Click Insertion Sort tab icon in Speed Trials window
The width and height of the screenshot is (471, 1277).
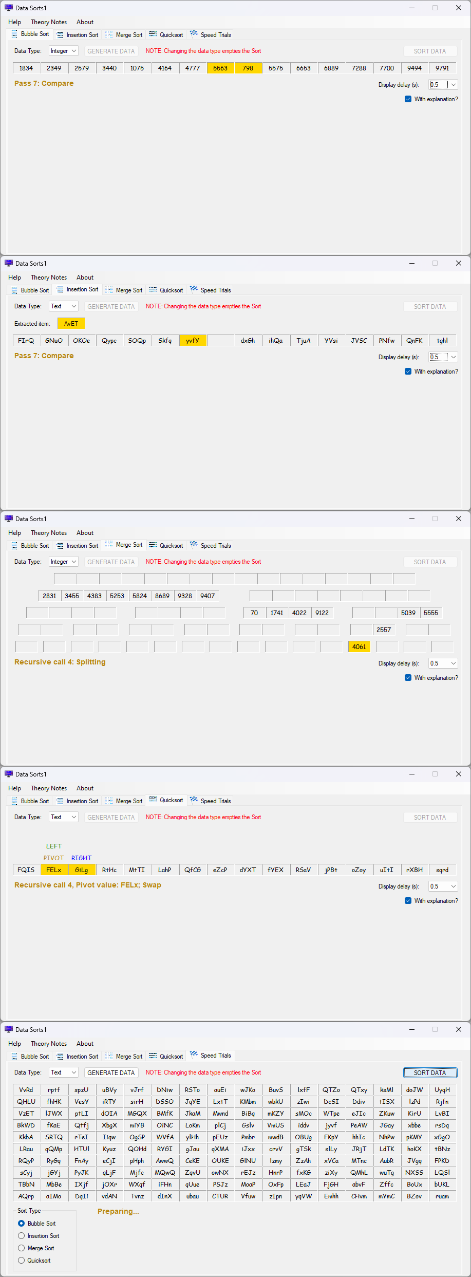click(60, 1057)
